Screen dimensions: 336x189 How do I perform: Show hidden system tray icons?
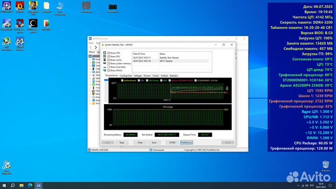point(298,186)
